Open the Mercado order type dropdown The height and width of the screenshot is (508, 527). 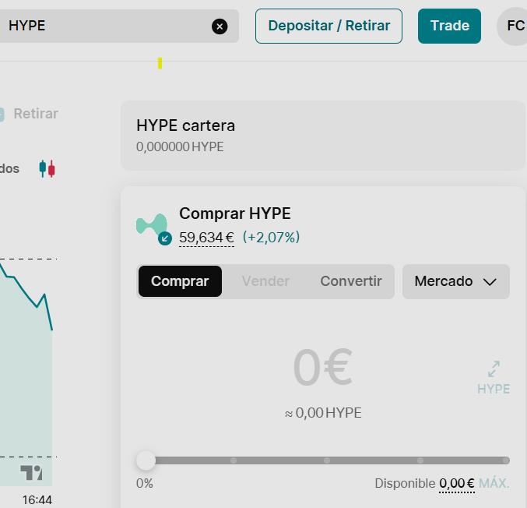pyautogui.click(x=455, y=281)
